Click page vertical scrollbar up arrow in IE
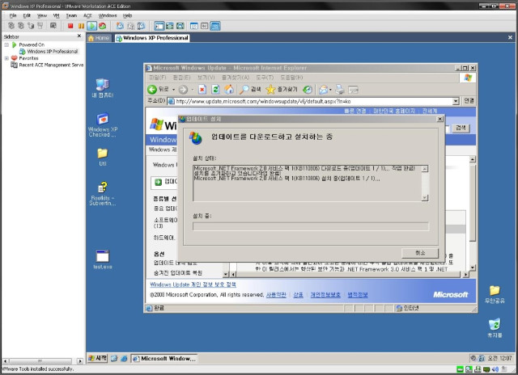Image resolution: width=518 pixels, height=375 pixels. click(473, 159)
